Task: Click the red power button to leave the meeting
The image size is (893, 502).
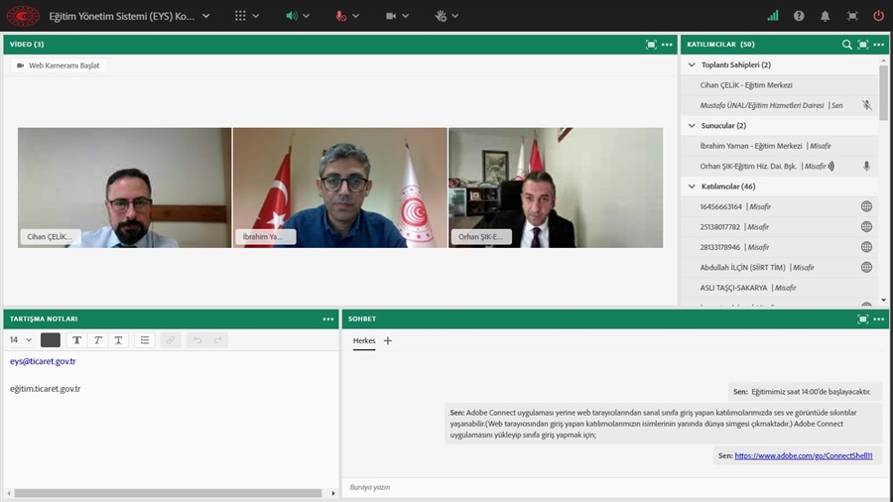Action: [x=878, y=16]
